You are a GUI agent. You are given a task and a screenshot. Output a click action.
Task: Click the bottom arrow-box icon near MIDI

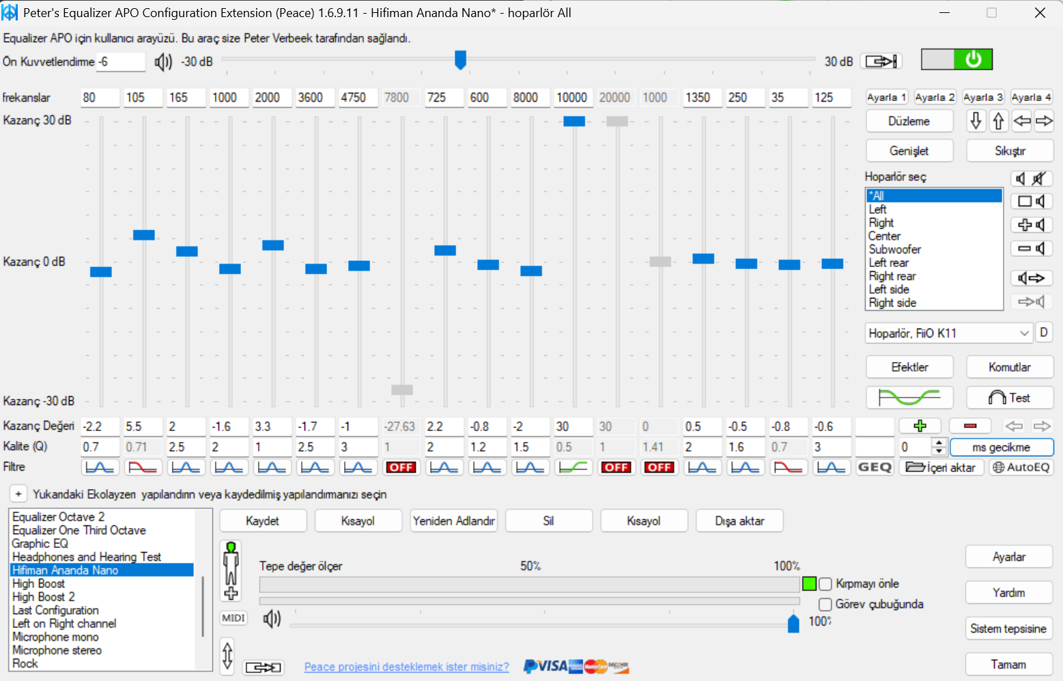point(264,667)
